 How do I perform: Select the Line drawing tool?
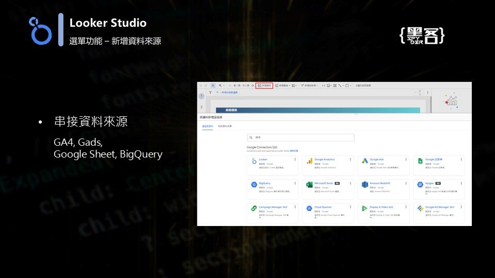click(340, 85)
